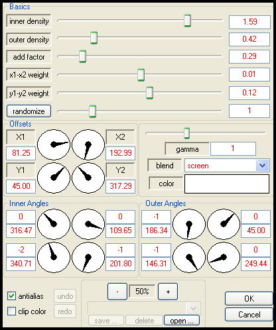Screen dimensions: 276x330
Task: Click the gamma value input field
Action: coord(233,148)
